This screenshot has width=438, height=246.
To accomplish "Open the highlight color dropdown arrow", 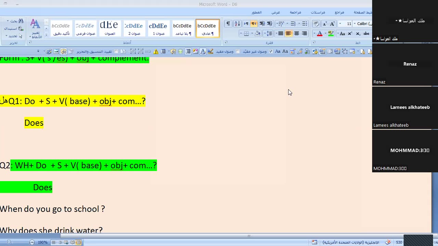I will 325,33.
